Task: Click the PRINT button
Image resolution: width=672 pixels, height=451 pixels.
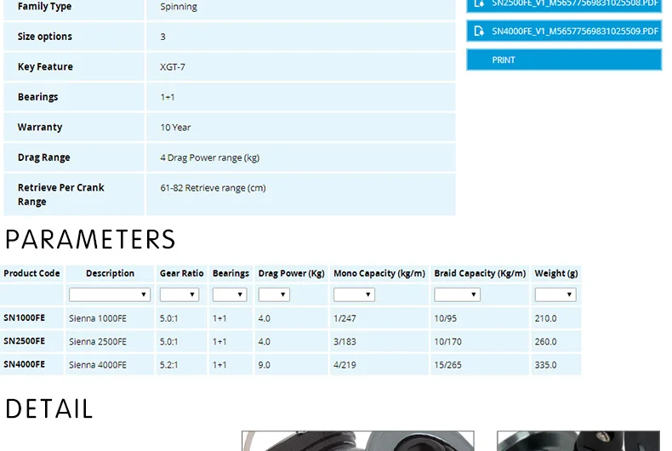Action: pos(564,60)
